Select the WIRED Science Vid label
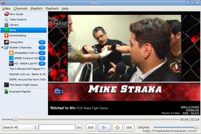This screenshot has width=201, height=134. pyautogui.click(x=26, y=58)
